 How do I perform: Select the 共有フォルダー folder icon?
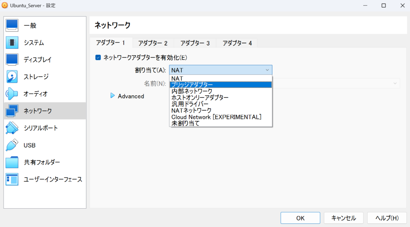12,162
